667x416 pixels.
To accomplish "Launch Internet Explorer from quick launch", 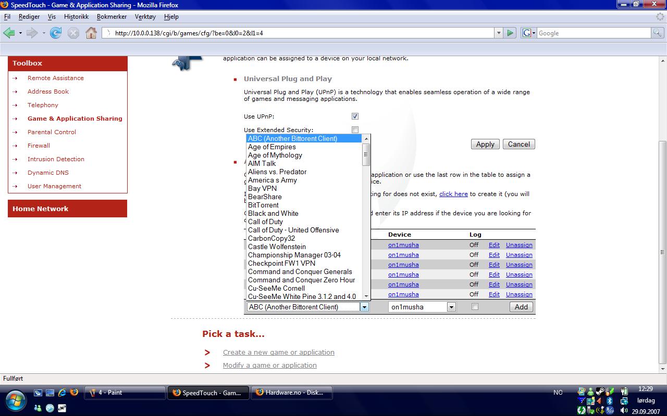I will pos(63,393).
